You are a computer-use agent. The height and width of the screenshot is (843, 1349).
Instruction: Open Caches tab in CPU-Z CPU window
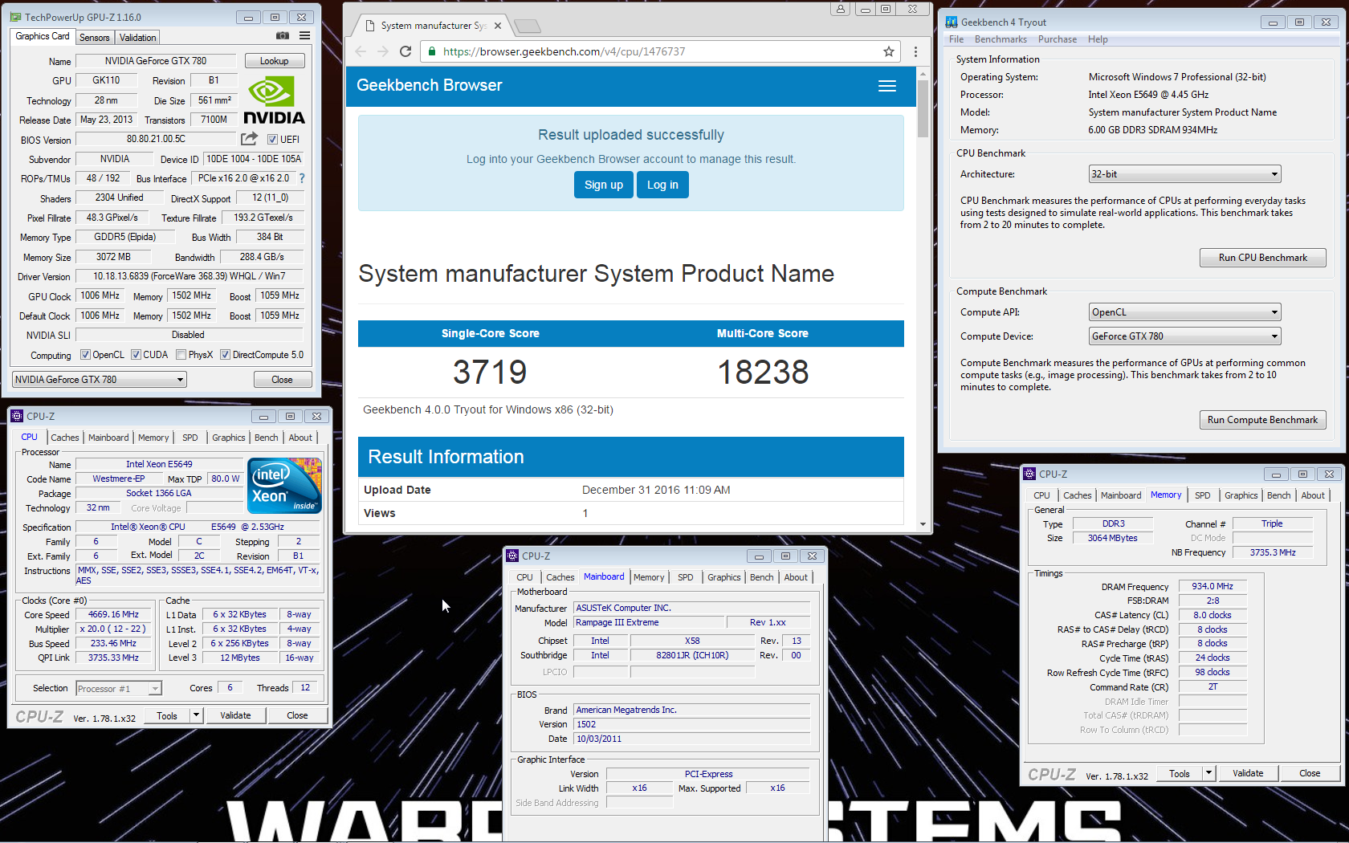point(65,438)
